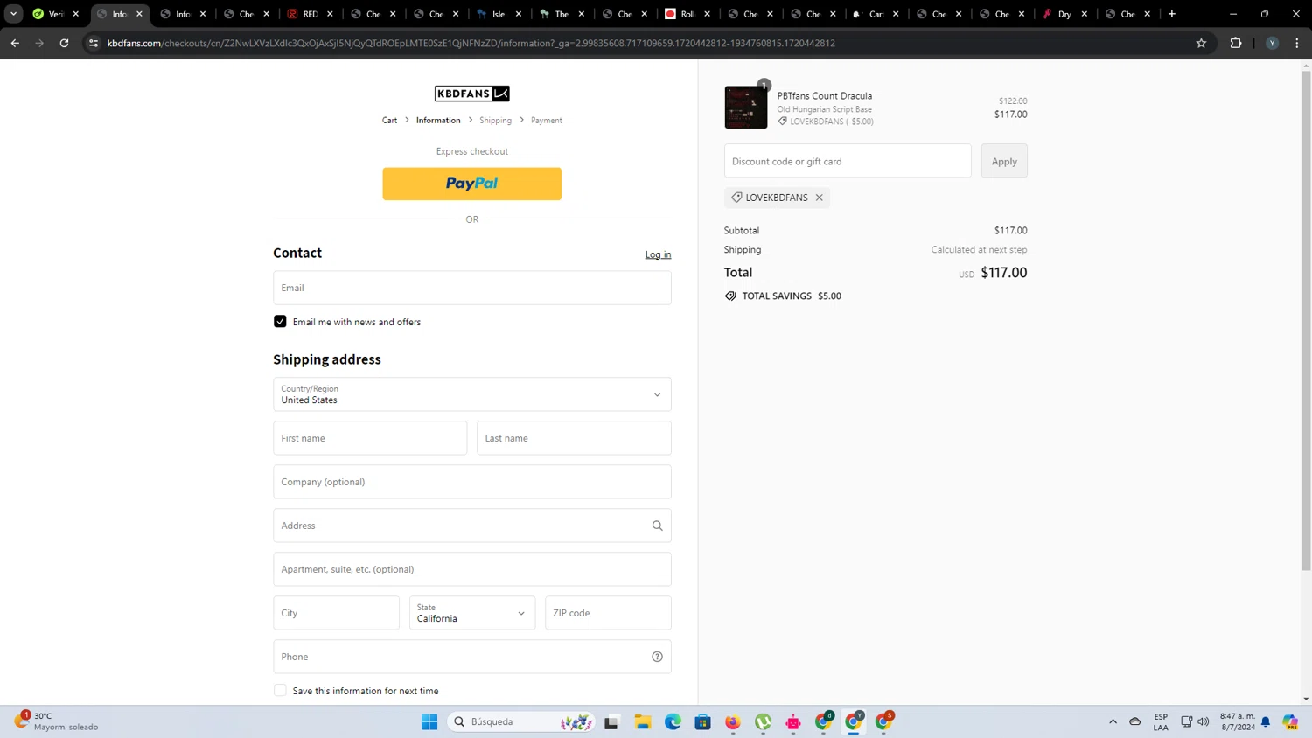The image size is (1312, 738).
Task: Click the total savings tag icon
Action: 730,296
